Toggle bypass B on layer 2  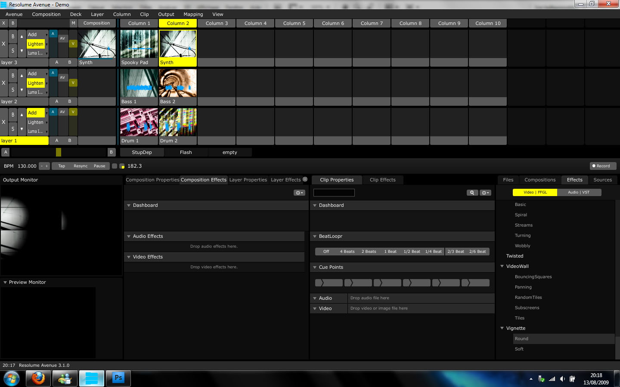13,76
